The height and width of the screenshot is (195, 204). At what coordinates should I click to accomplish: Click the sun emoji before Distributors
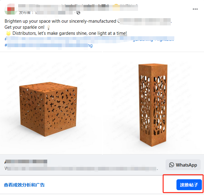pos(8,33)
